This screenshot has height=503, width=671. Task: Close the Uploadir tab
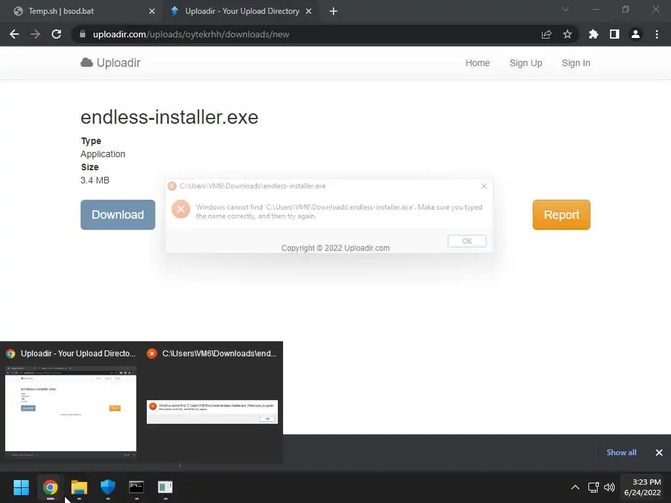[x=309, y=11]
